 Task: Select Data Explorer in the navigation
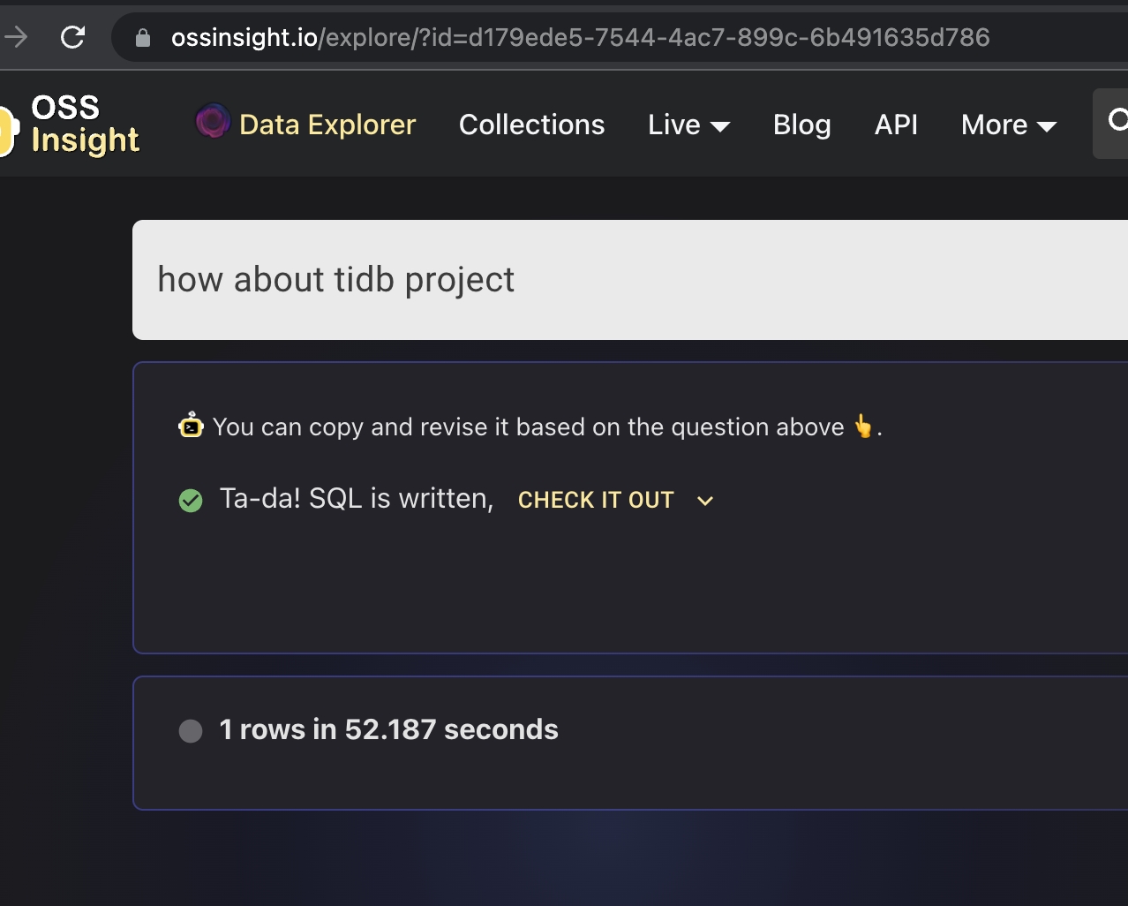(326, 125)
